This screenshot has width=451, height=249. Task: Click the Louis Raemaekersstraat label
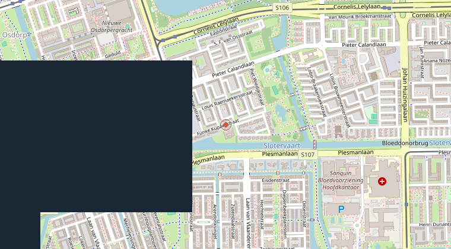click(x=227, y=100)
